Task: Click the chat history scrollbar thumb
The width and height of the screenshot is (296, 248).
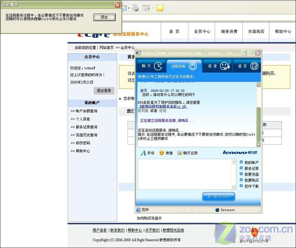Action: click(x=258, y=124)
